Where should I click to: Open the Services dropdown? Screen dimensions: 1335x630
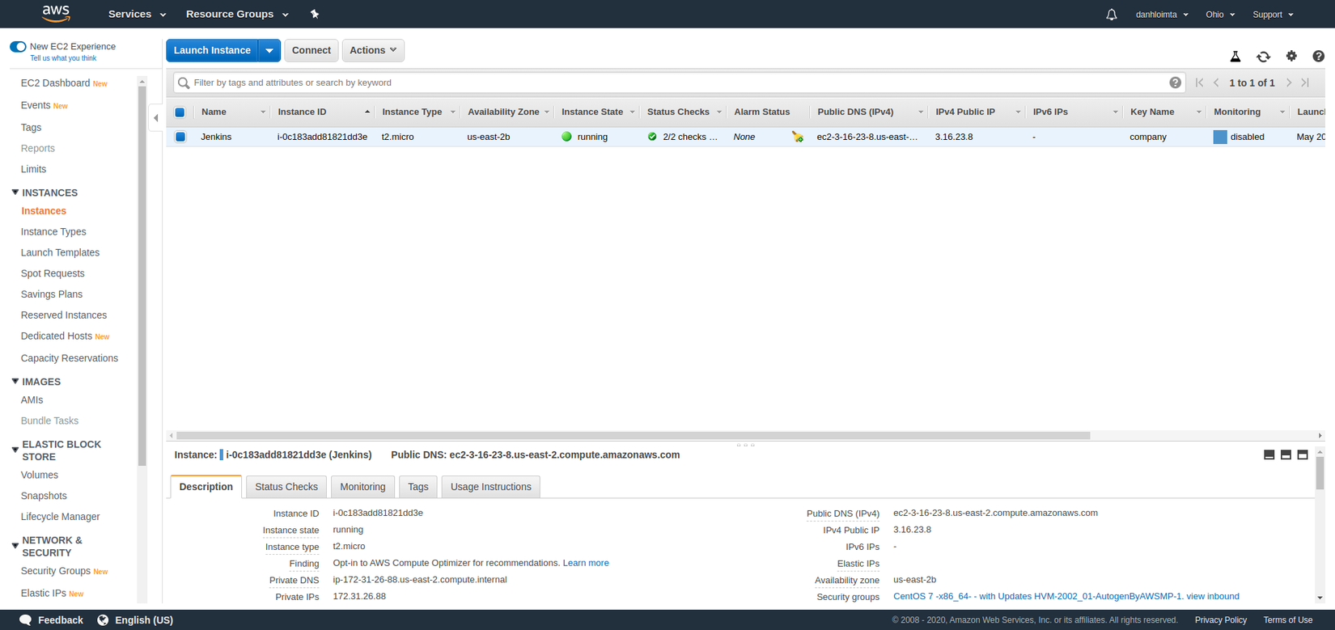137,14
